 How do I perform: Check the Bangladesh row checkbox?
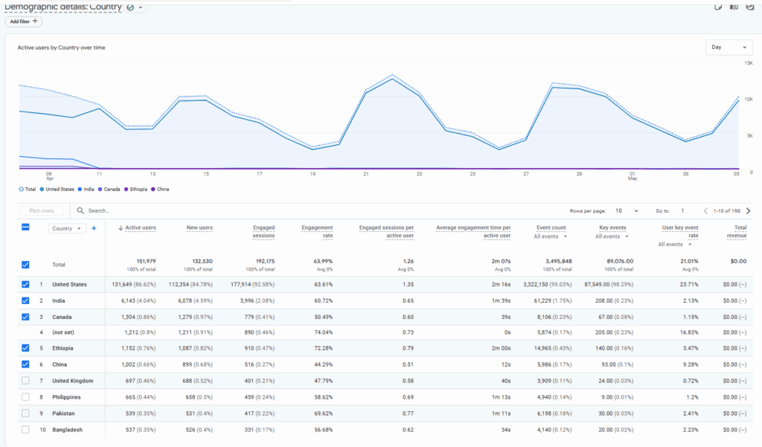25,429
